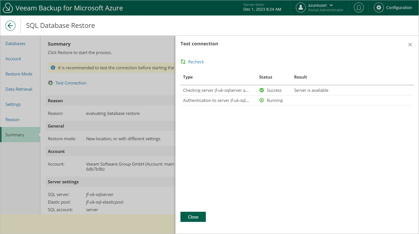Select the 'Authentication to server jf-uk-sql...' row
This screenshot has height=234, width=419.
pos(296,101)
